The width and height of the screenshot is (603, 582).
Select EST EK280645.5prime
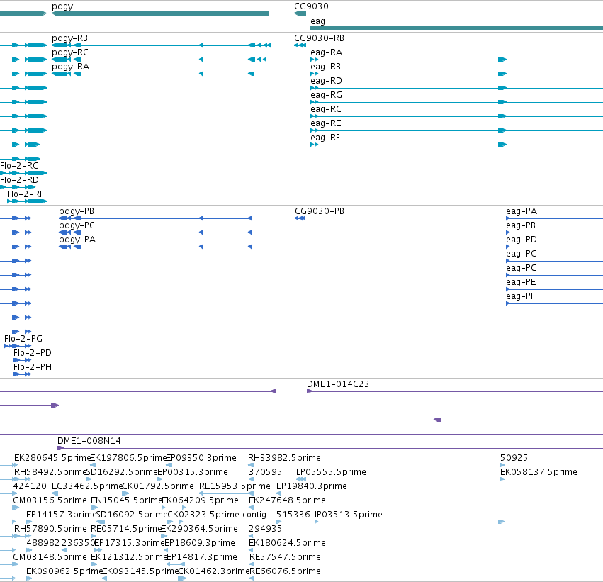click(x=52, y=458)
